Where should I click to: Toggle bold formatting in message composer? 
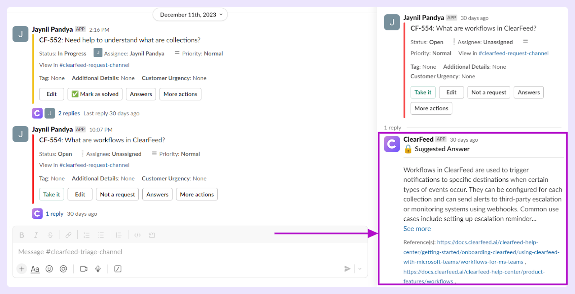point(22,235)
